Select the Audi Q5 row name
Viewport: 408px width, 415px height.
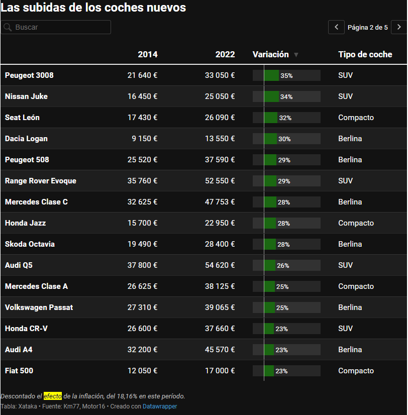pyautogui.click(x=19, y=265)
